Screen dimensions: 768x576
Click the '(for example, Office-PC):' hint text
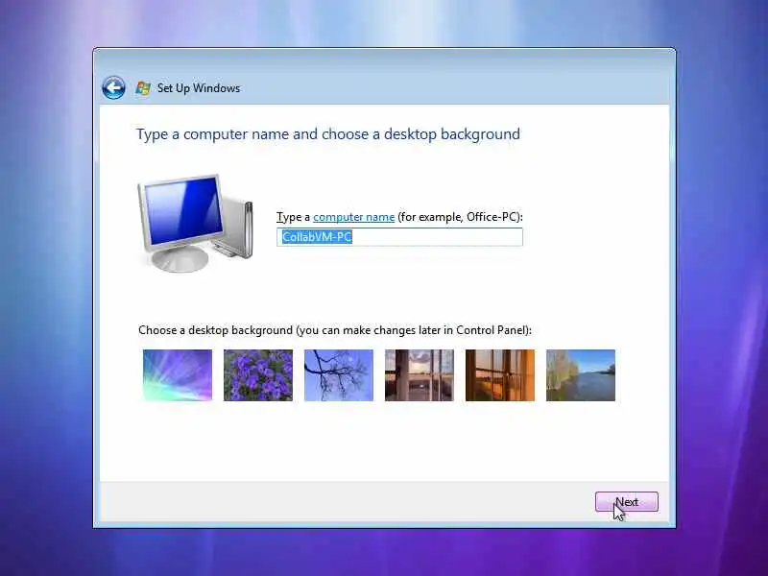pyautogui.click(x=461, y=217)
